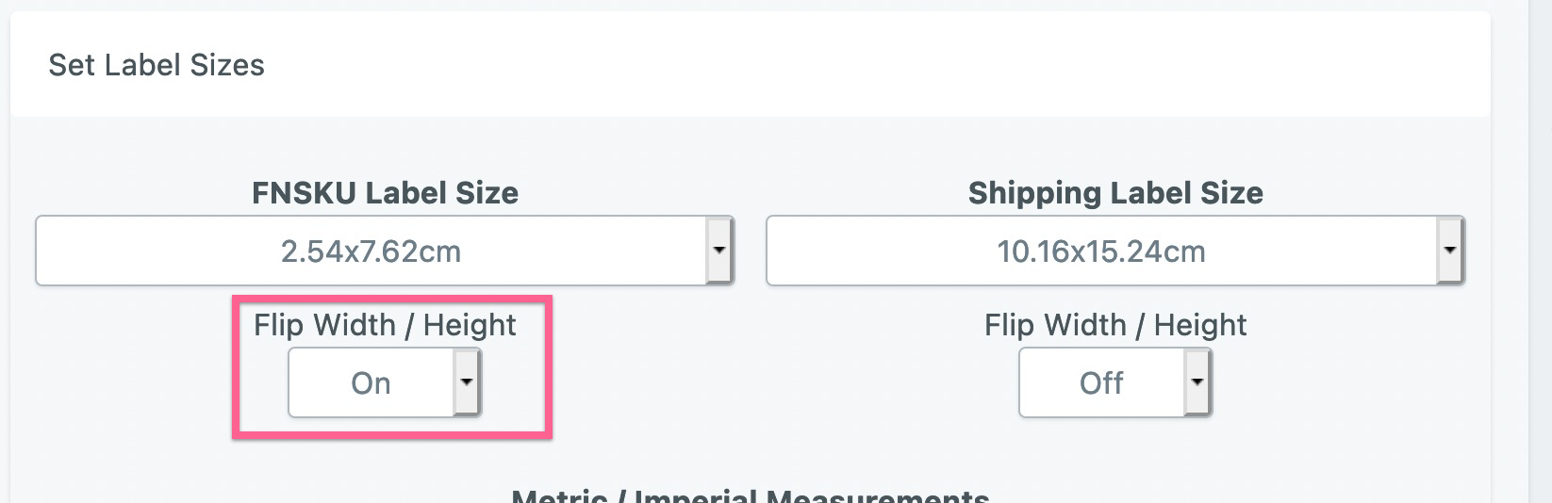Click the Flip Width / Height label under FNSKU

click(385, 325)
